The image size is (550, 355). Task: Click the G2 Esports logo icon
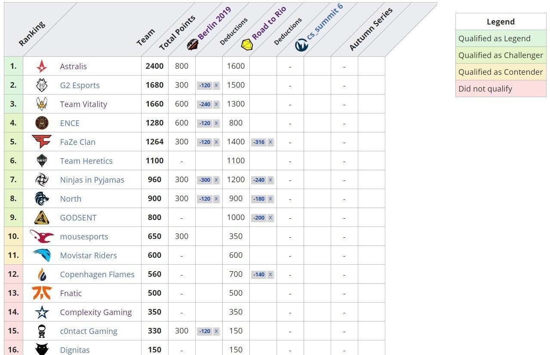tap(42, 85)
